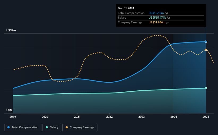Screen dimensions: 218x135
Task: Select the 2024 x-axis label
Action: [x=174, y=117]
